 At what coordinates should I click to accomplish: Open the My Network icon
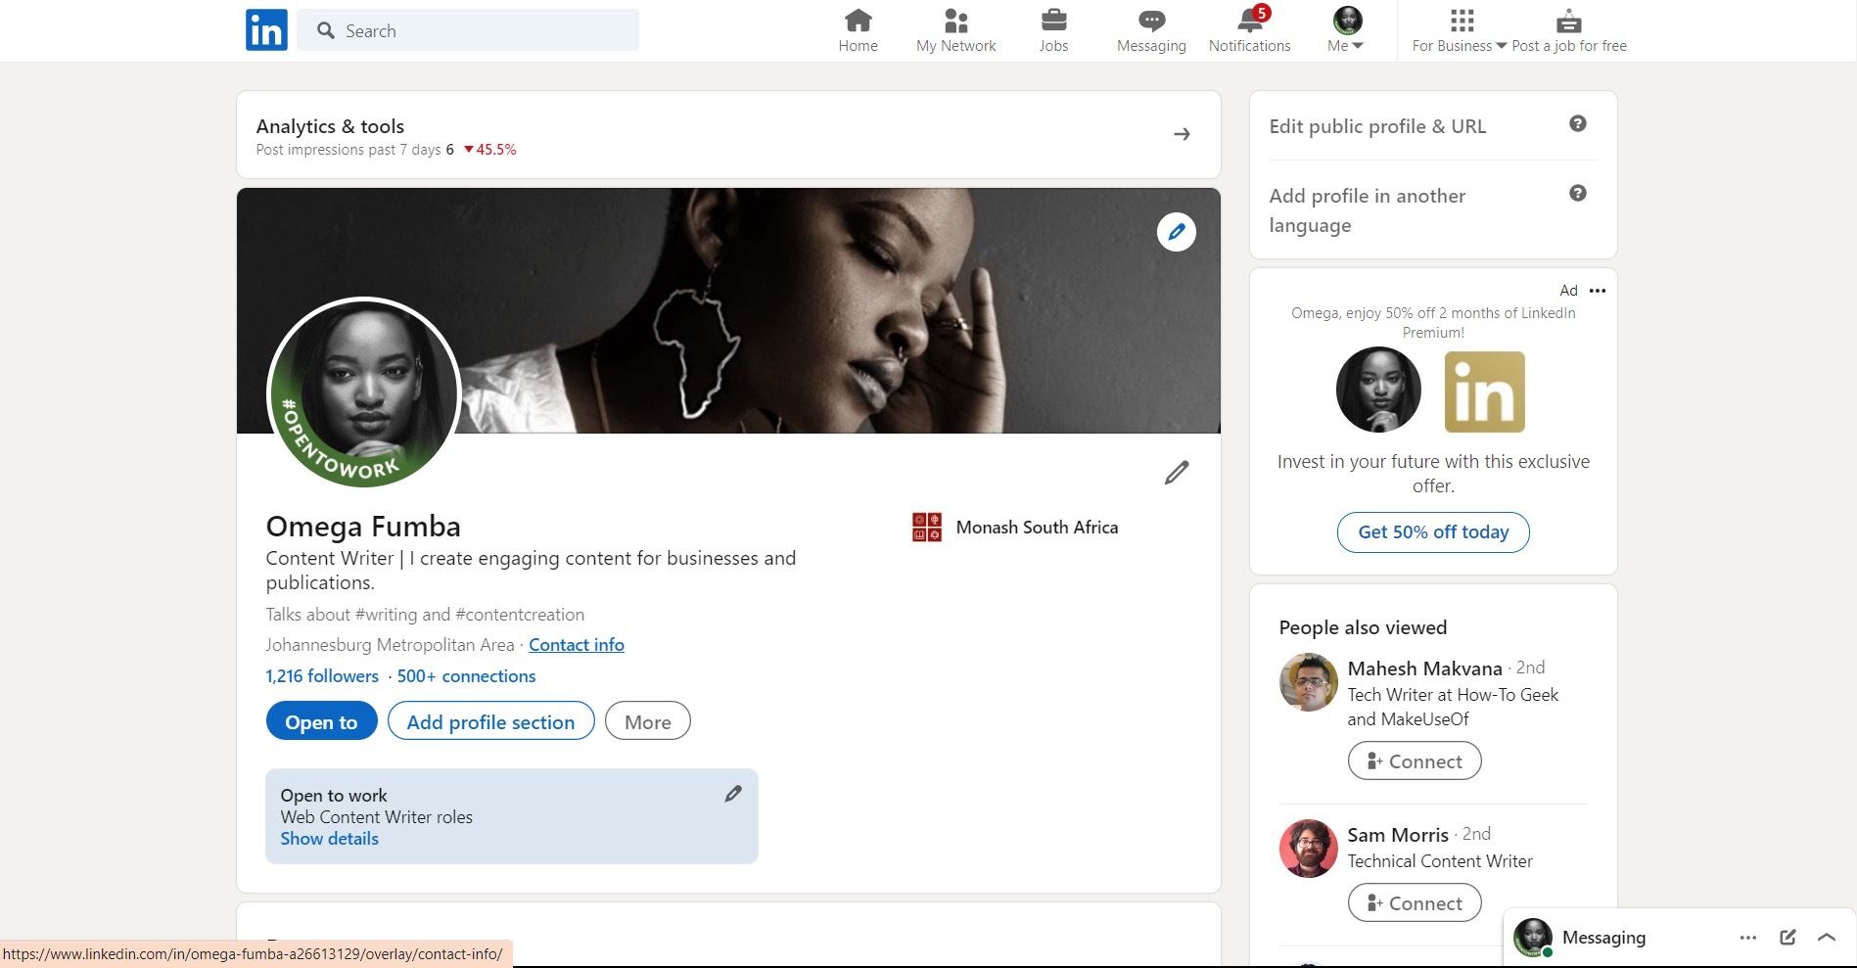955,22
